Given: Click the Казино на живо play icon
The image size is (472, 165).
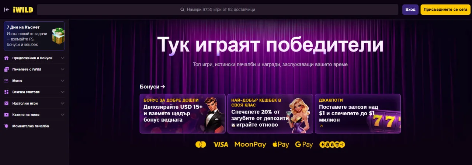Looking at the screenshot, I should click(6, 115).
